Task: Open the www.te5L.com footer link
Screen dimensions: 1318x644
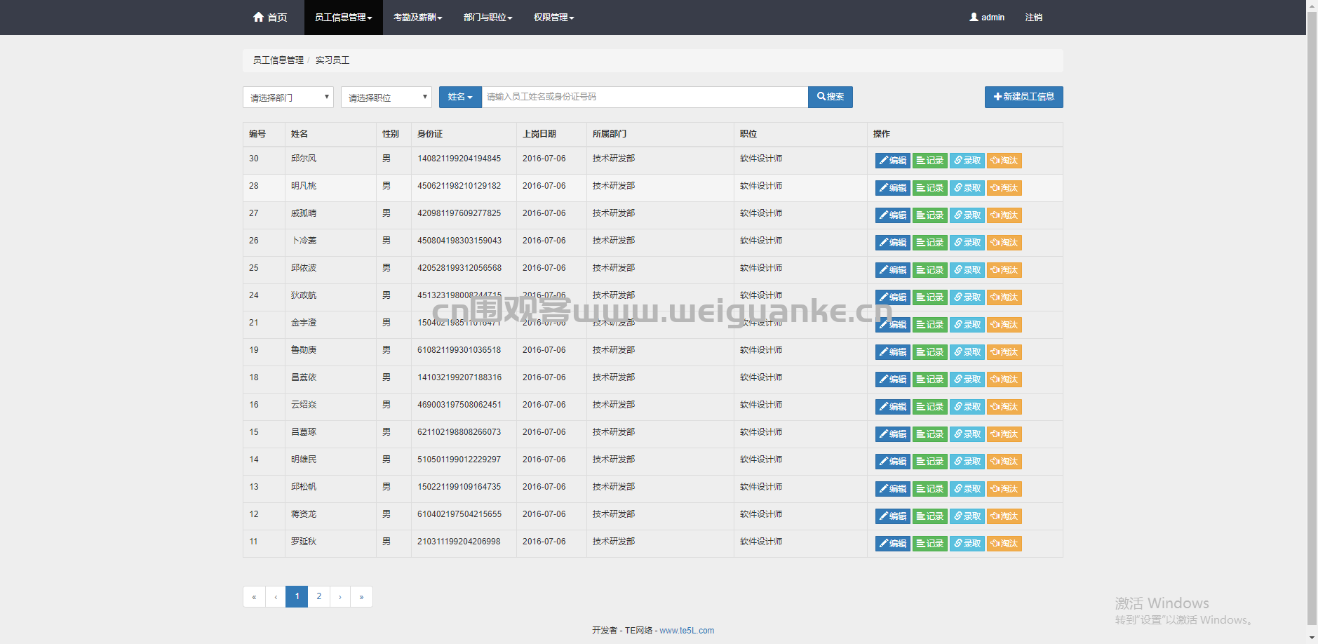Action: click(687, 631)
